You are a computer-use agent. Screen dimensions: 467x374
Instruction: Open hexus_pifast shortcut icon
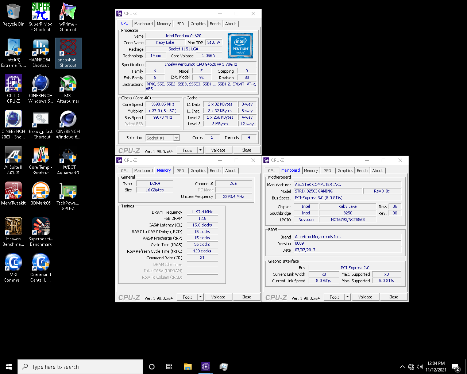pos(40,125)
